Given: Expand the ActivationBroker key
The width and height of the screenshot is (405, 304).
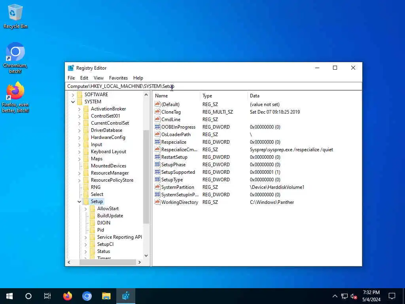Looking at the screenshot, I should [x=79, y=109].
